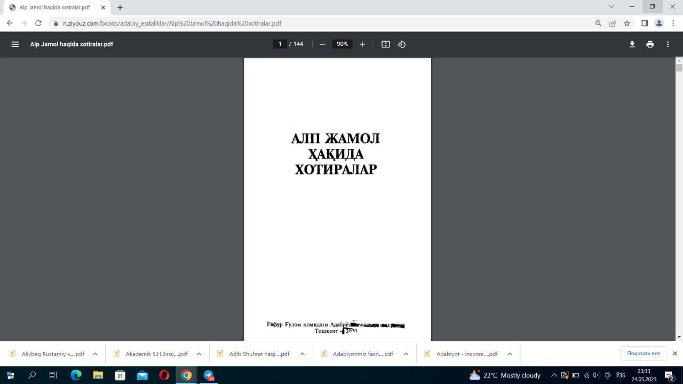The height and width of the screenshot is (384, 683).
Task: Close the Alp Jamol haqida xotiralar tab
Action: click(x=103, y=7)
